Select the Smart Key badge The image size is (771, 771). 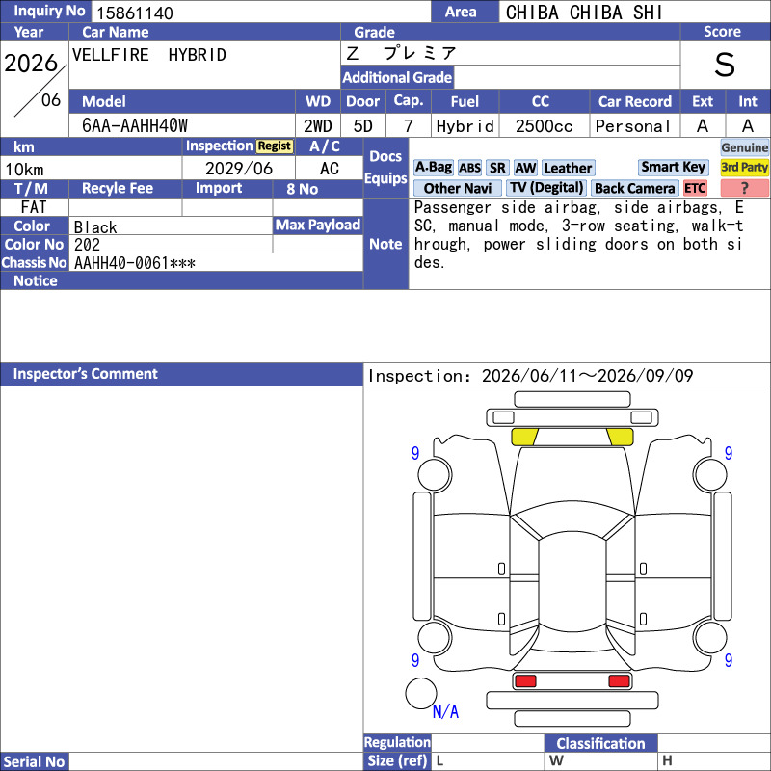(673, 167)
